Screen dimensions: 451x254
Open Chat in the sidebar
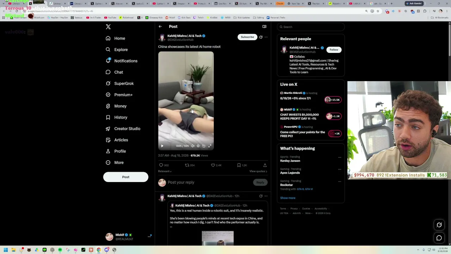[x=114, y=72]
